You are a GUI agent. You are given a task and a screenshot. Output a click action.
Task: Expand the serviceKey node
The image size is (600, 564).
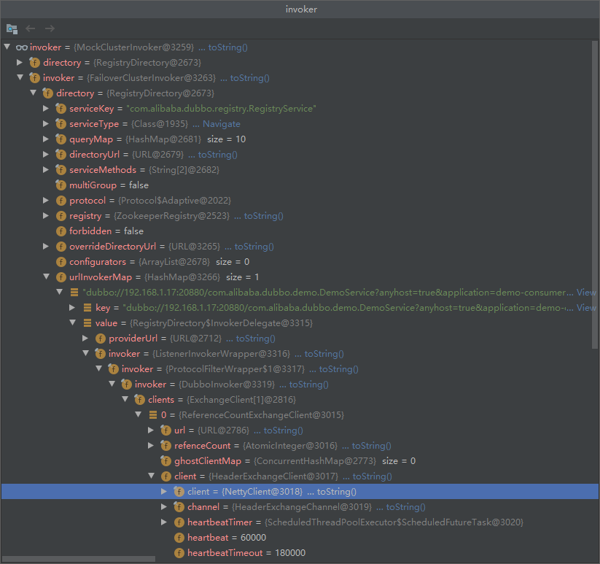tap(46, 108)
